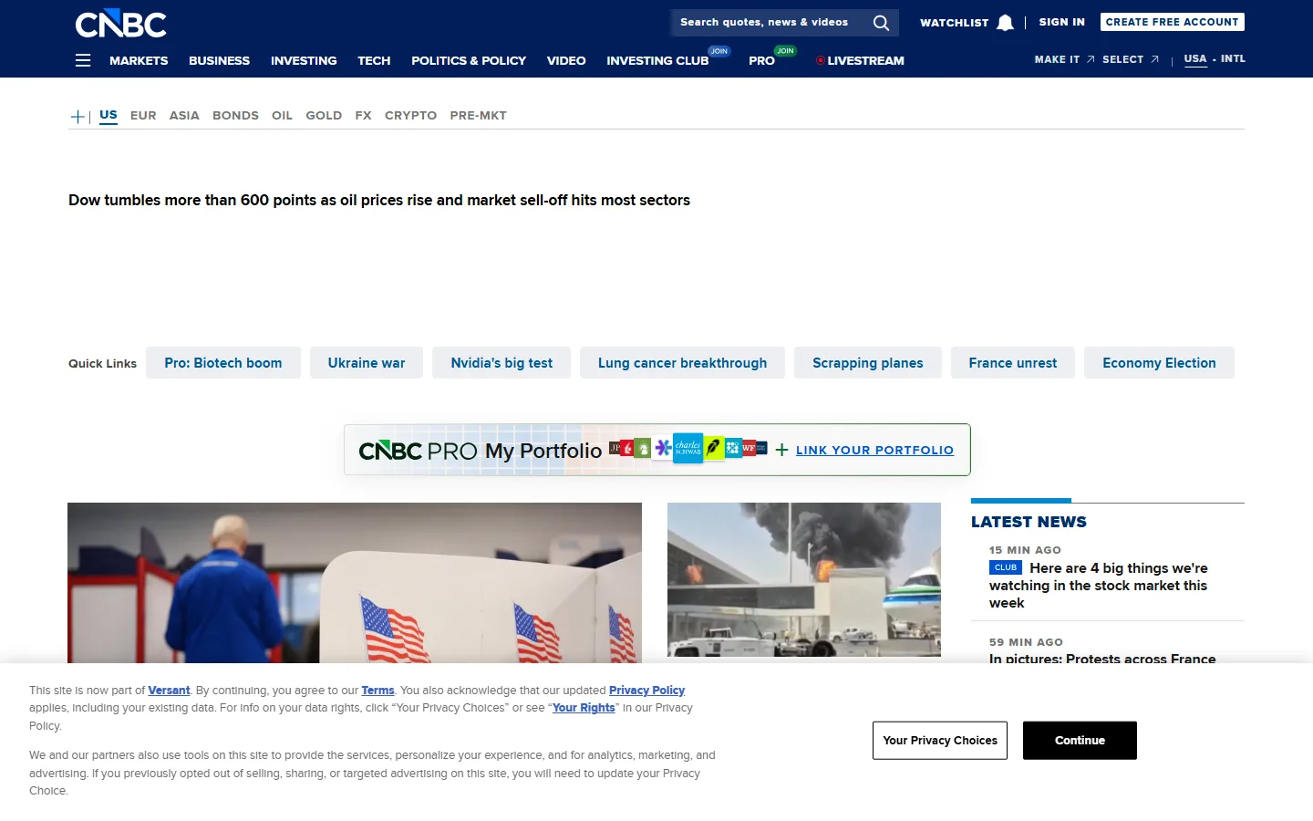1313x821 pixels.
Task: Click the plus icon next to Link Your Portfolio
Action: coord(781,450)
